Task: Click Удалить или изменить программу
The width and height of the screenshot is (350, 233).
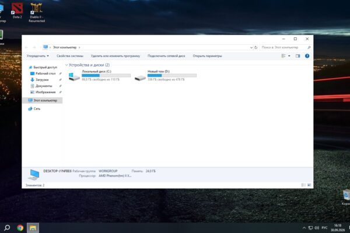Action: (x=116, y=56)
